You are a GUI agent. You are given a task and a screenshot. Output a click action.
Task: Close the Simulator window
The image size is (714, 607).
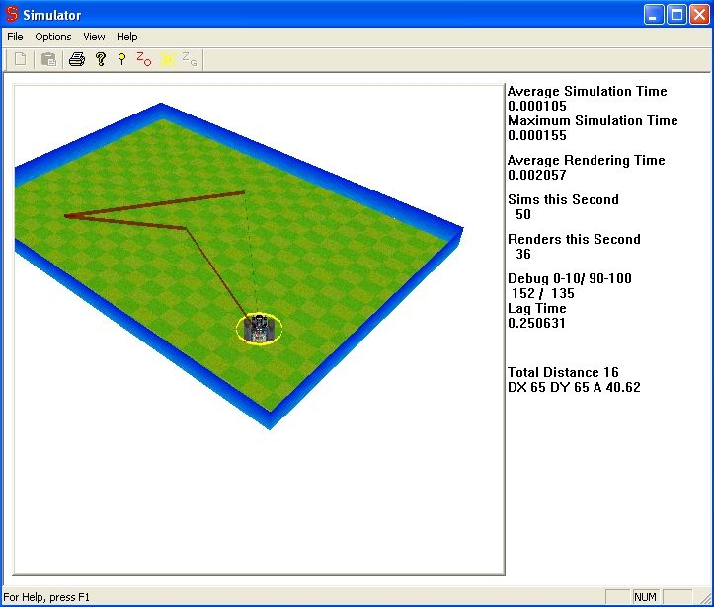click(699, 15)
